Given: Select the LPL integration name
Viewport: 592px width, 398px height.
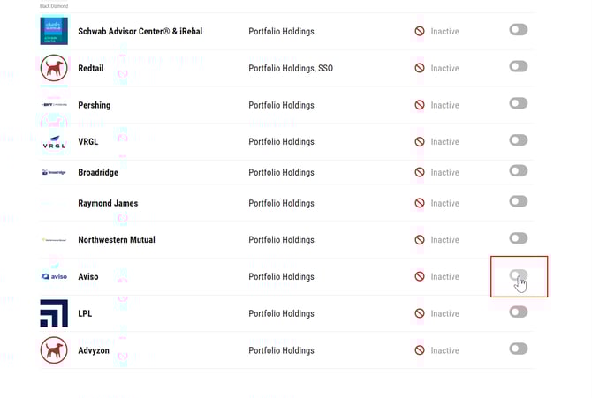Looking at the screenshot, I should coord(85,313).
